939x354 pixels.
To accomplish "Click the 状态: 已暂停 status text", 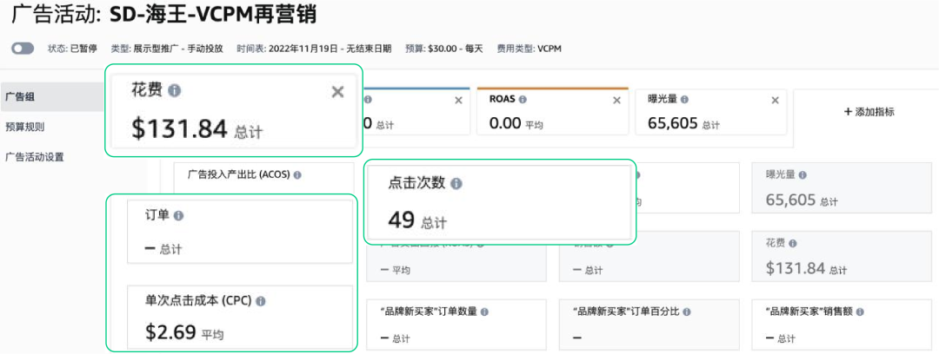I will [x=72, y=49].
